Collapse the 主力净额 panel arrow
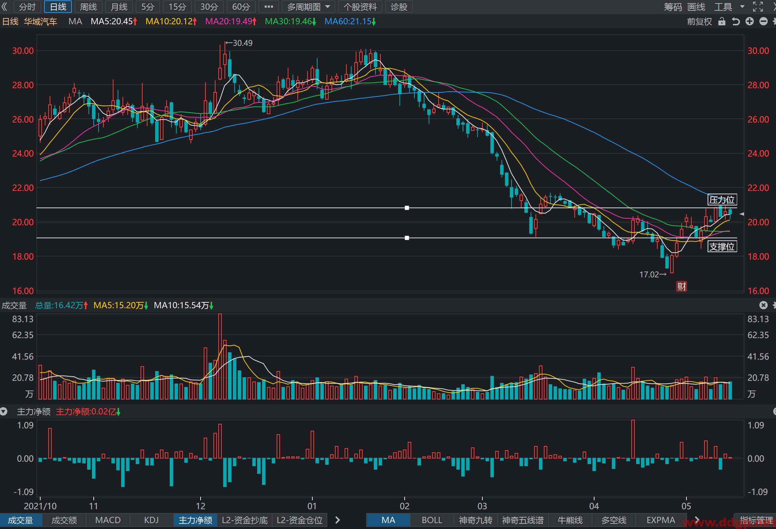Viewport: 776px width, 529px height. tap(4, 412)
